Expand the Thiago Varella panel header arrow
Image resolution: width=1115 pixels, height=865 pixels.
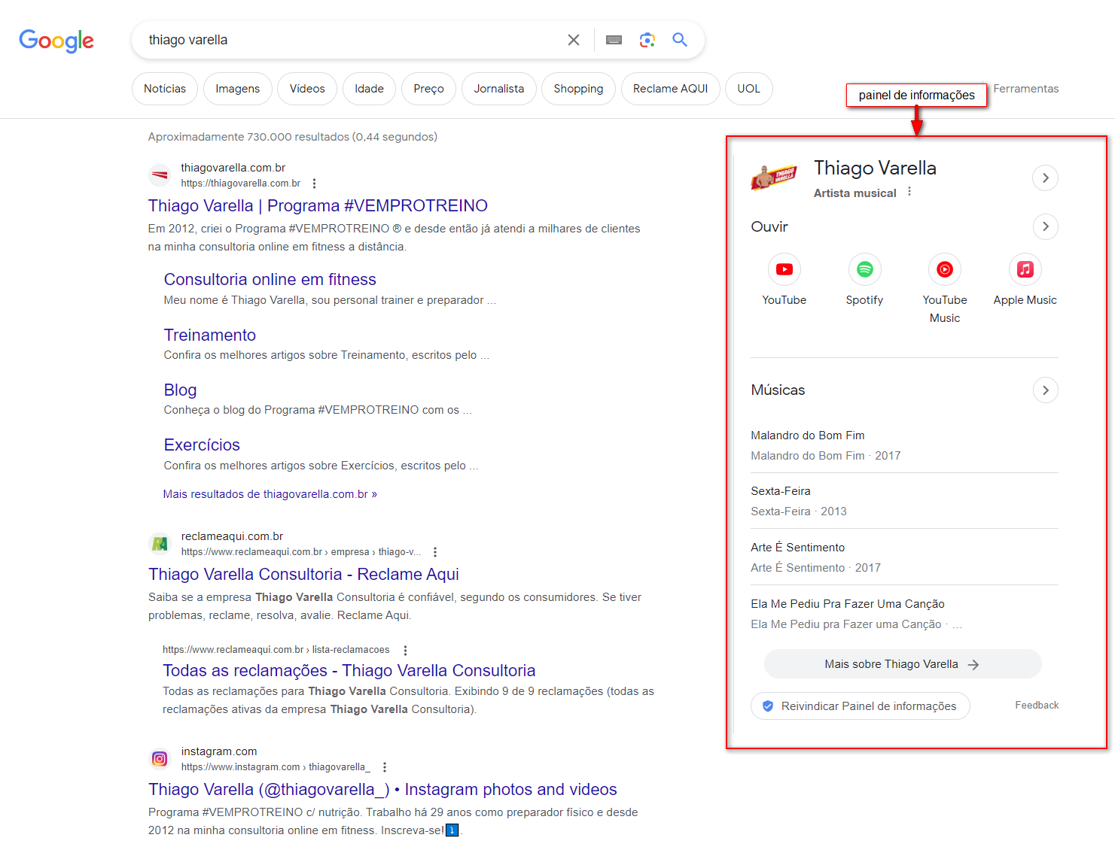1045,178
